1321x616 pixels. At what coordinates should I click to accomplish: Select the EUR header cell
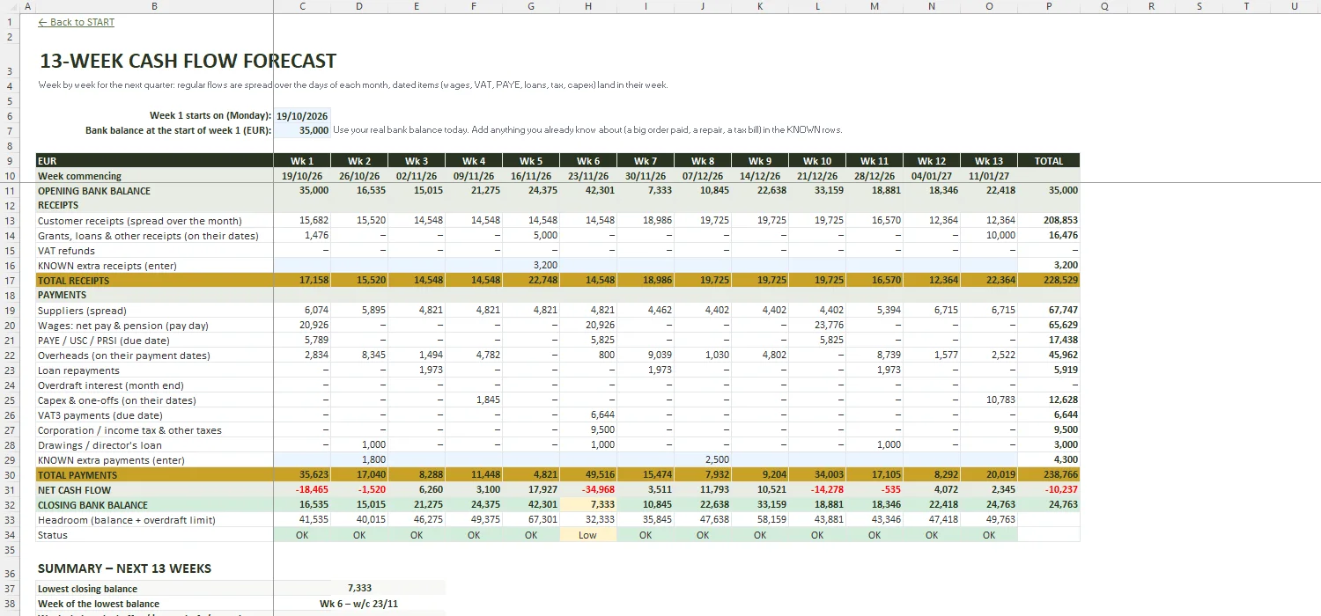(x=154, y=161)
